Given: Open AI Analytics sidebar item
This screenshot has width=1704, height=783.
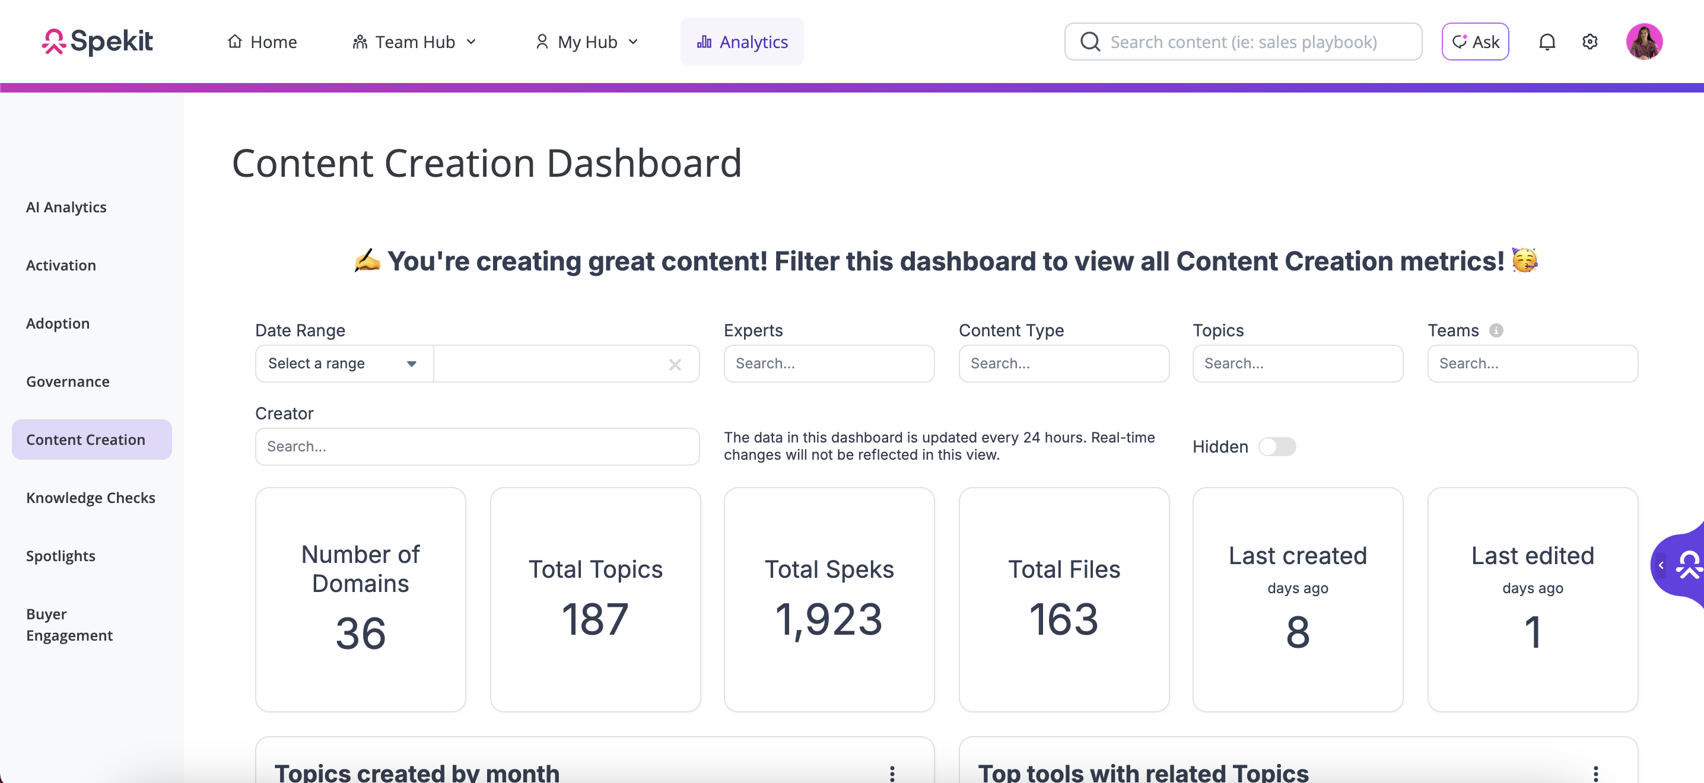Looking at the screenshot, I should click(x=66, y=207).
